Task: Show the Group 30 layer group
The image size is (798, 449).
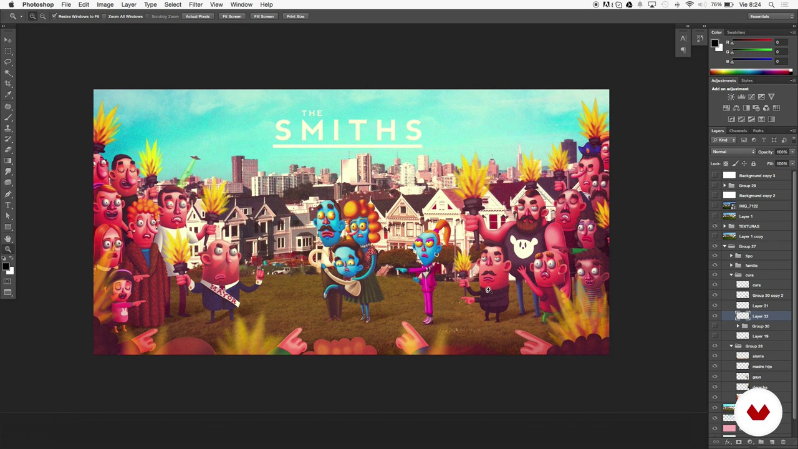Action: 715,326
